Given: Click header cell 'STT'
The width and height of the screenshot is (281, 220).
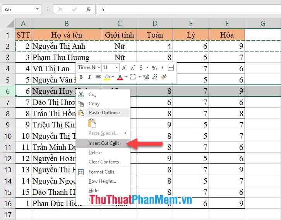Looking at the screenshot, I should click(23, 35).
